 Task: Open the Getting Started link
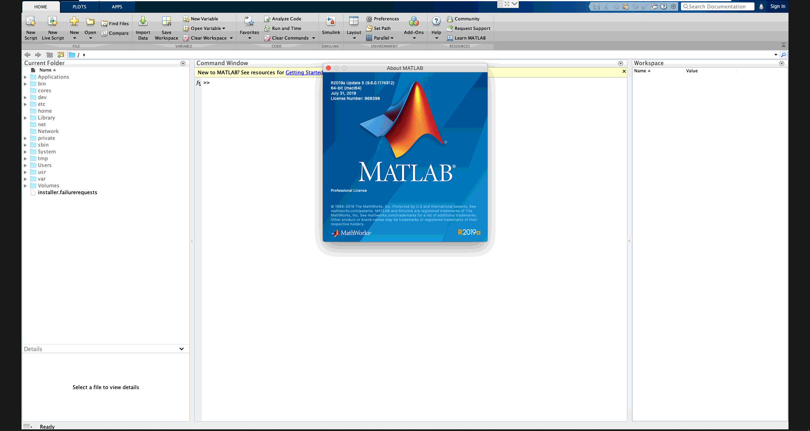[304, 73]
